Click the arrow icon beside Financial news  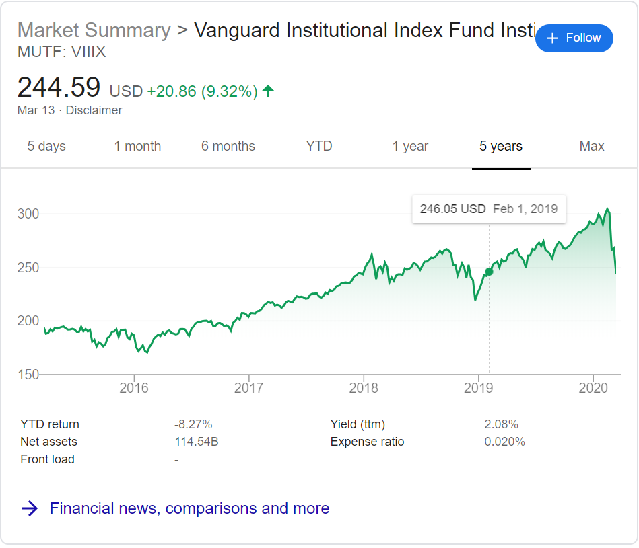pos(30,508)
